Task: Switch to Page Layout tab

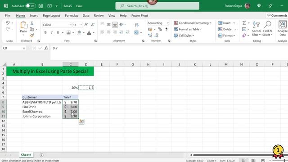Action: point(51,16)
